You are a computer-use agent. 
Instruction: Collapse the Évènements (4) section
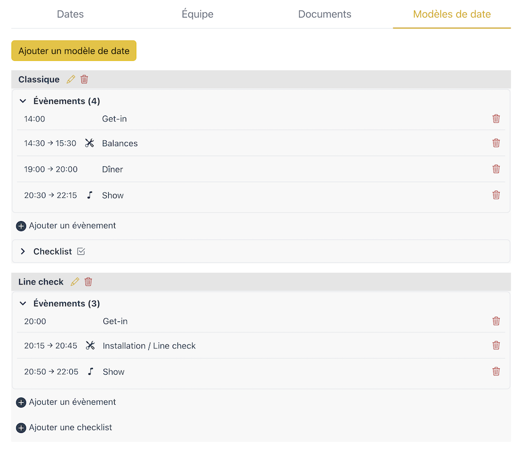(x=23, y=101)
